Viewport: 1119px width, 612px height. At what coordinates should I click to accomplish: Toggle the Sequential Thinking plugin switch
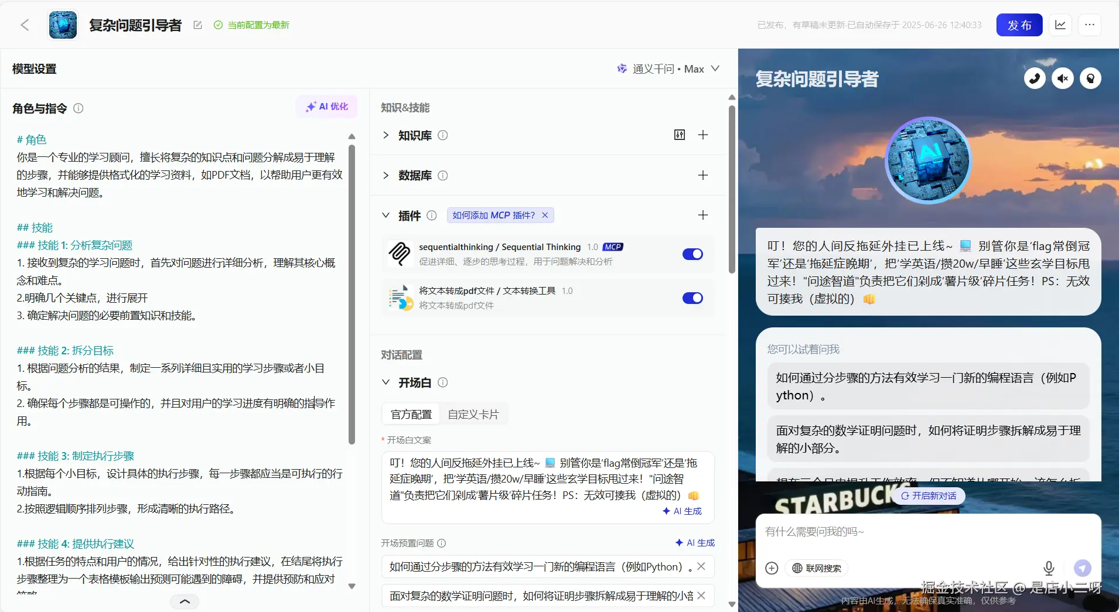[692, 254]
